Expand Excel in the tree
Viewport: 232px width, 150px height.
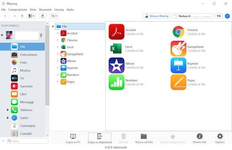point(58,47)
